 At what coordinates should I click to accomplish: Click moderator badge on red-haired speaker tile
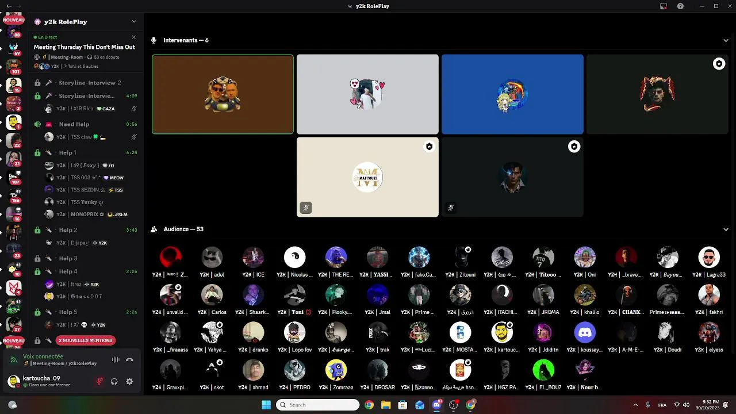coord(719,64)
